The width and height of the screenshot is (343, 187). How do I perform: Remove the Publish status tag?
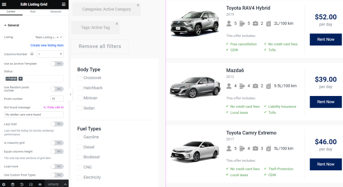coord(7,79)
